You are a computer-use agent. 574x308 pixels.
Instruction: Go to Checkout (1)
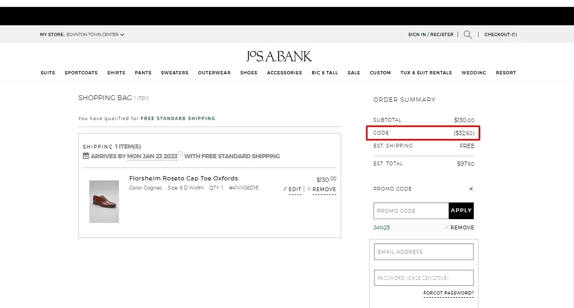pos(500,34)
